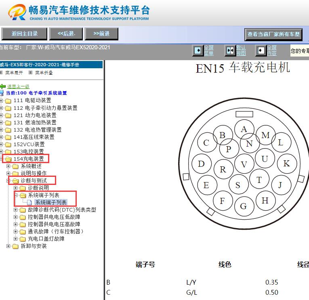Click the 0.50 wire gauge value

pyautogui.click(x=272, y=292)
